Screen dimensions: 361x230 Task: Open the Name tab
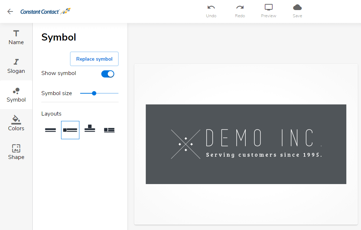16,38
